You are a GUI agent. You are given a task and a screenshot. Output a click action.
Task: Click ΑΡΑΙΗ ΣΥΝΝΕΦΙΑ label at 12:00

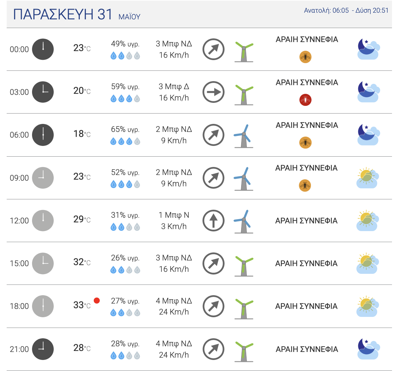[306, 221]
